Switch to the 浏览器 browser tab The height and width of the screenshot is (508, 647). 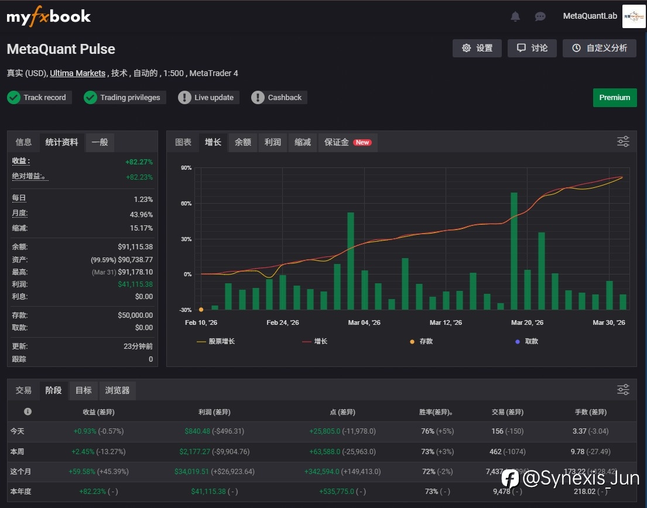(118, 390)
